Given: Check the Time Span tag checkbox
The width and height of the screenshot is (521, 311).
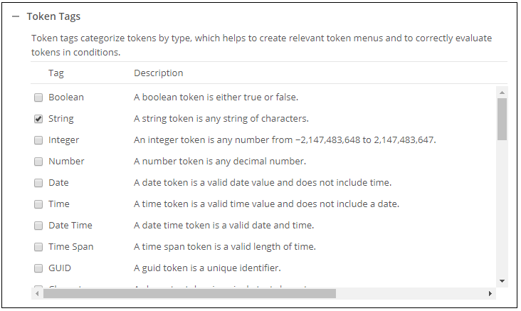Looking at the screenshot, I should tap(38, 247).
